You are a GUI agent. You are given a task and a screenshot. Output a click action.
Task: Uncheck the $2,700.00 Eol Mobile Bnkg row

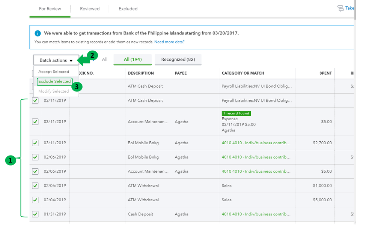click(x=35, y=143)
